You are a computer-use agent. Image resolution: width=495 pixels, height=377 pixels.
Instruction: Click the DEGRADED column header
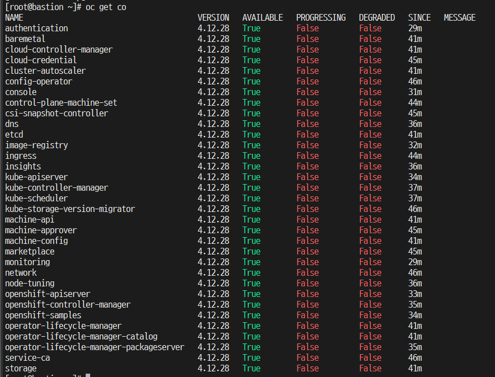click(x=377, y=17)
